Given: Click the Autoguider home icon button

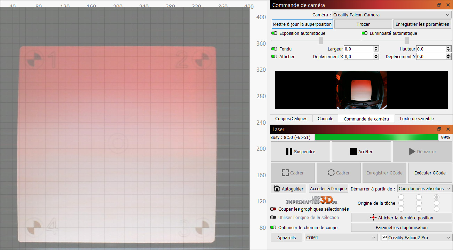Looking at the screenshot, I should [x=289, y=188].
